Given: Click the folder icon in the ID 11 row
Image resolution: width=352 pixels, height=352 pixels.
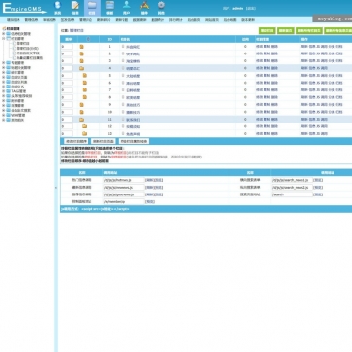Looking at the screenshot, I should pyautogui.click(x=82, y=120).
